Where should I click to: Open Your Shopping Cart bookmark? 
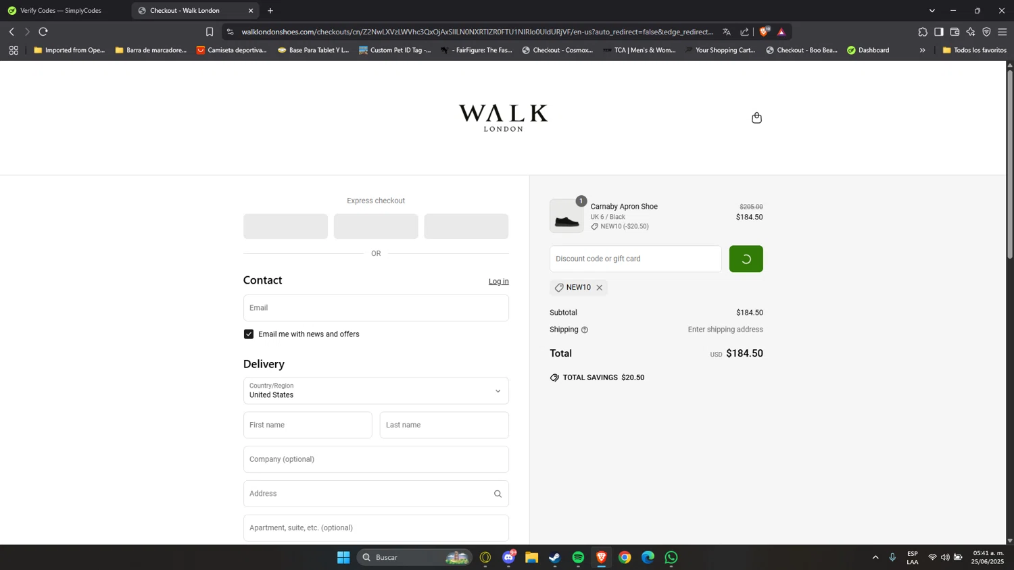(x=720, y=50)
